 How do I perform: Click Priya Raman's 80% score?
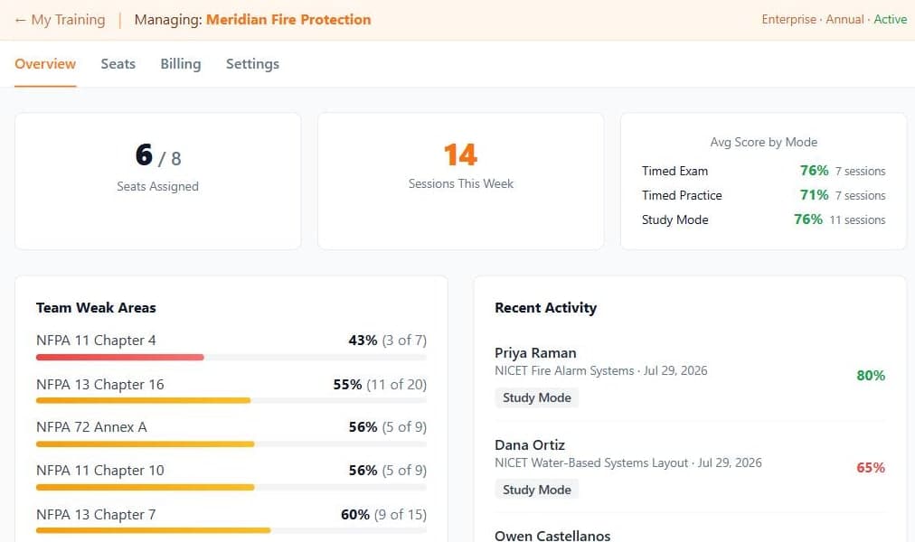coord(871,375)
